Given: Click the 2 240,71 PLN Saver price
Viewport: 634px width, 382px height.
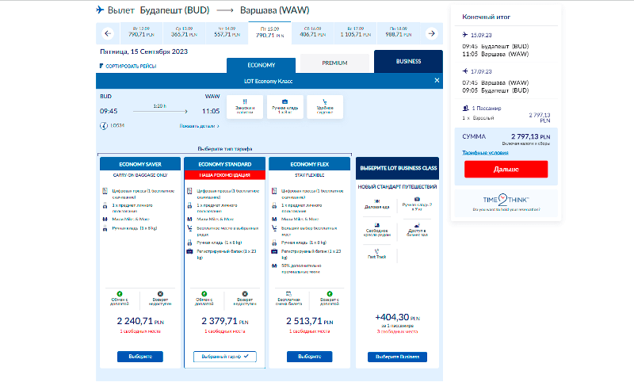Looking at the screenshot, I should (140, 321).
